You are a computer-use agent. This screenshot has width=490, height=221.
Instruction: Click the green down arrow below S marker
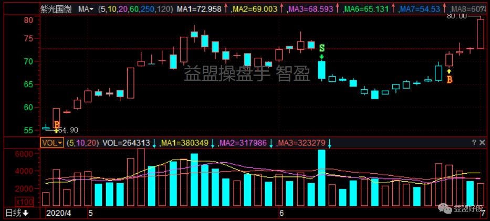pos(321,56)
